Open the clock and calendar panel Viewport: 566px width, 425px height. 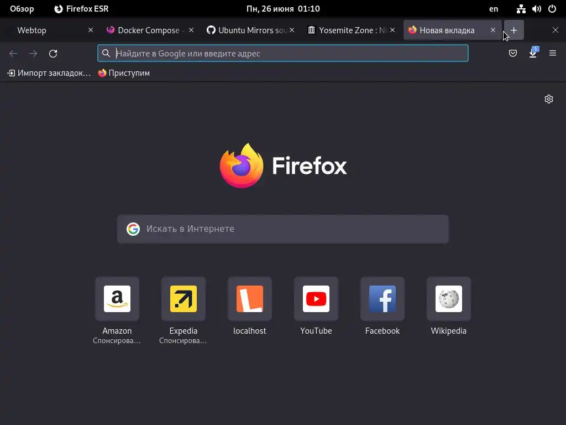coord(283,9)
